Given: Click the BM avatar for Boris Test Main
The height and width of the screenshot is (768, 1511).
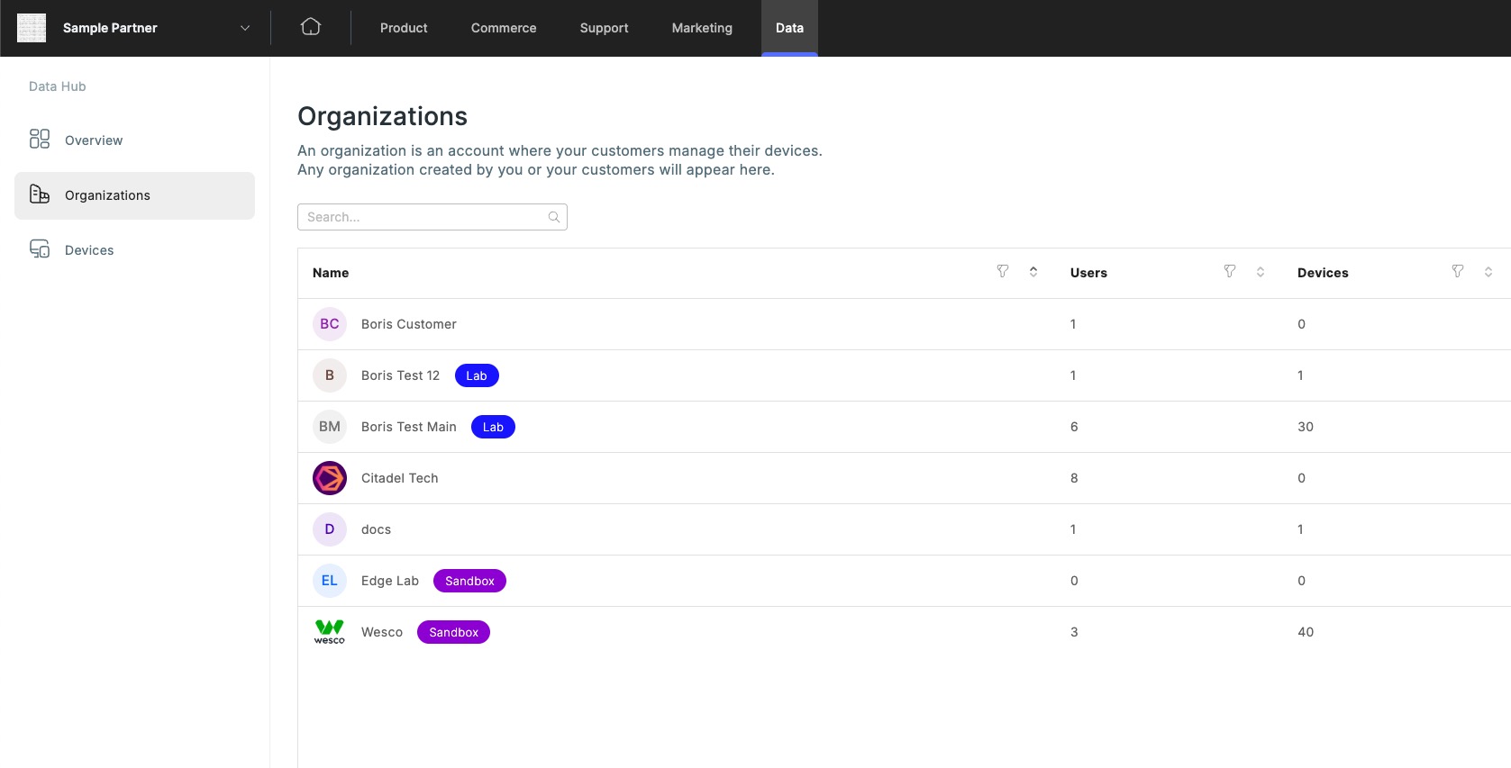Looking at the screenshot, I should point(330,427).
